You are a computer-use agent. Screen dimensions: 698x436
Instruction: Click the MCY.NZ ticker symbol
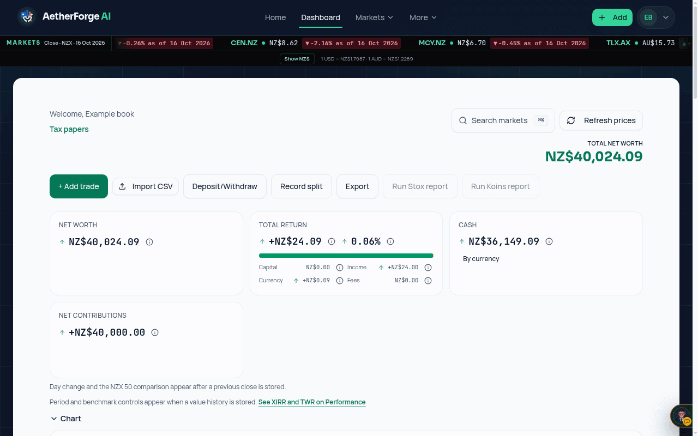click(x=432, y=43)
